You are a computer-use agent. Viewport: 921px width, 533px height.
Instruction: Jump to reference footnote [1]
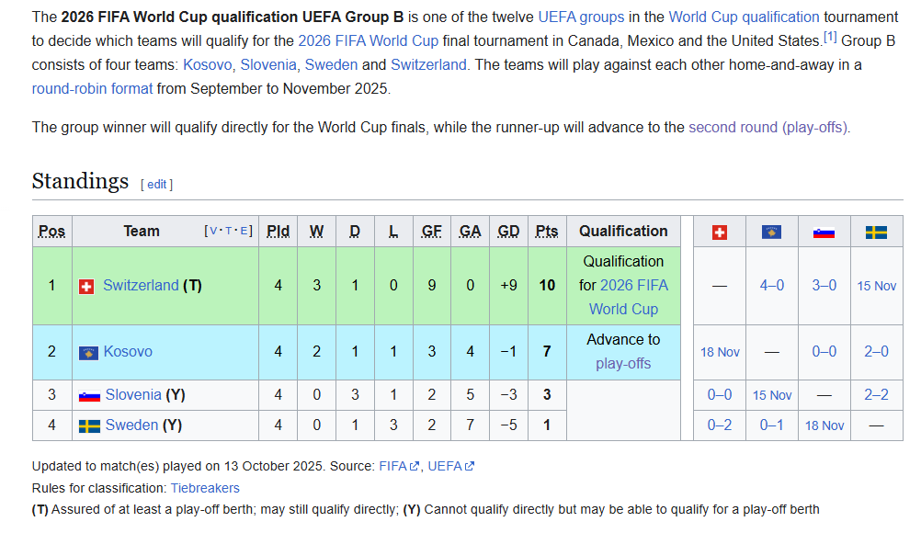click(x=830, y=38)
